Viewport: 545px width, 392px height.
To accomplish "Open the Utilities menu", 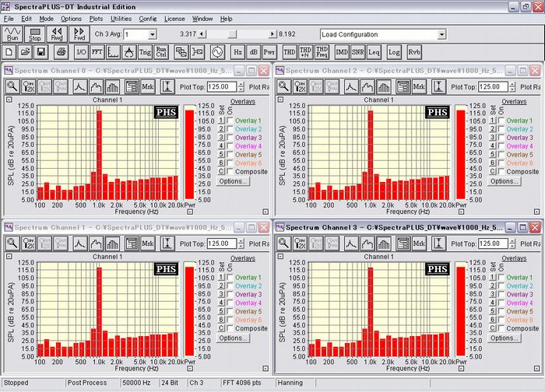I will pyautogui.click(x=121, y=18).
